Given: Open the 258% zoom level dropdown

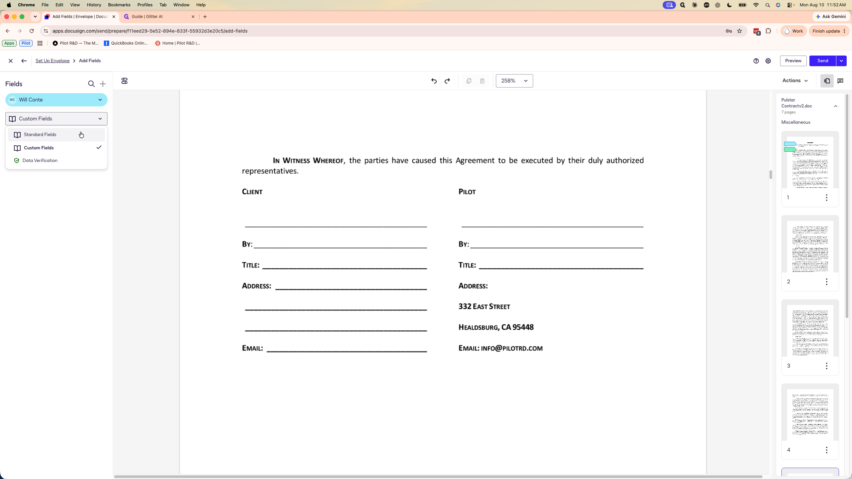Looking at the screenshot, I should [514, 81].
